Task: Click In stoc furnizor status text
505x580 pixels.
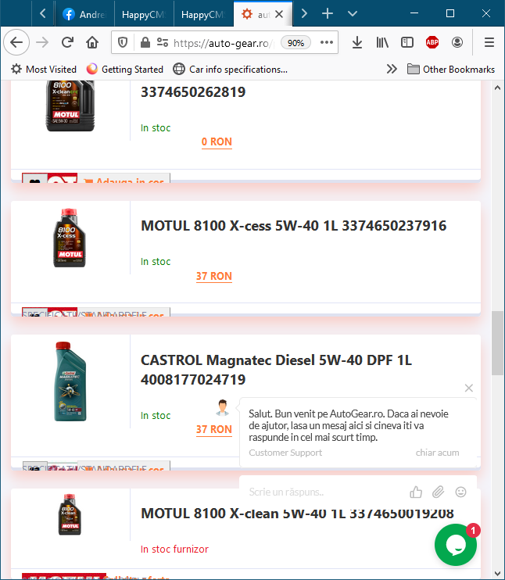Action: [174, 549]
